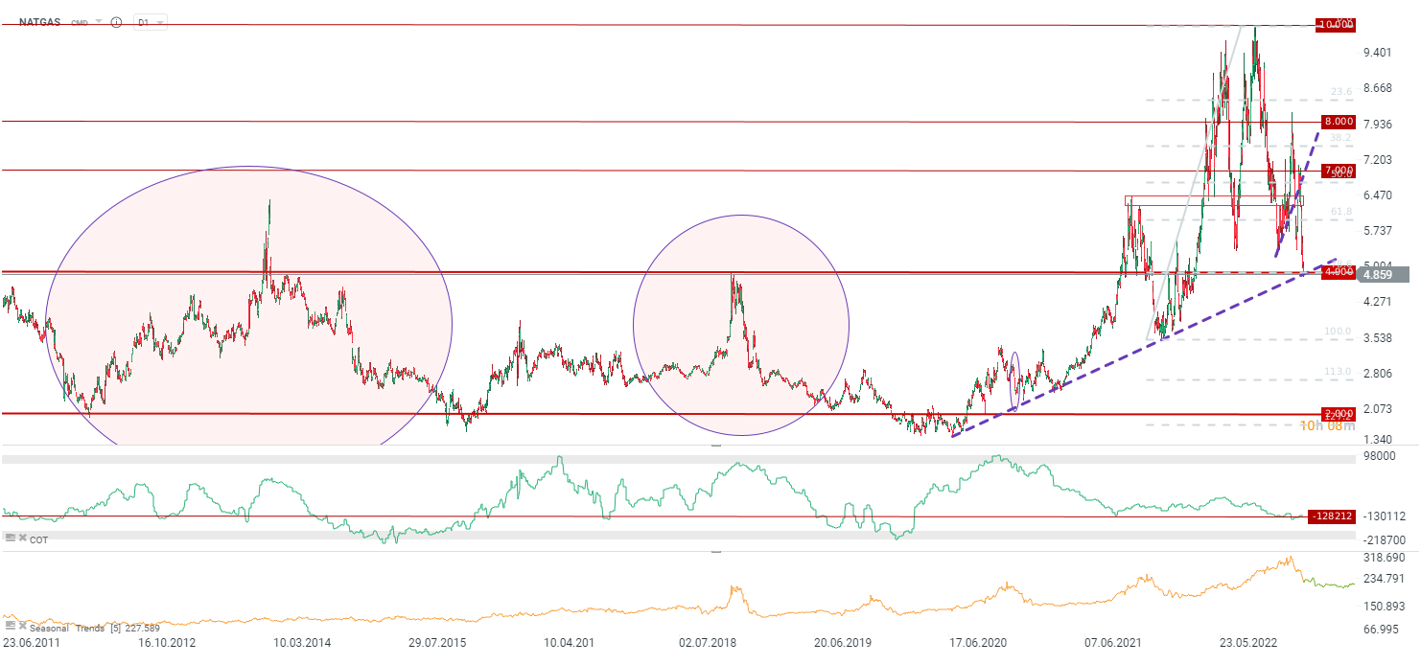The image size is (1421, 665).
Task: Open the D1 timeframe dropdown
Action: click(x=150, y=21)
